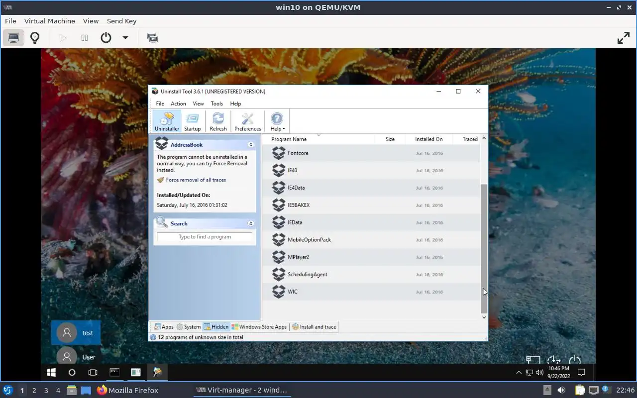Sort by Program Name column header

(x=318, y=139)
